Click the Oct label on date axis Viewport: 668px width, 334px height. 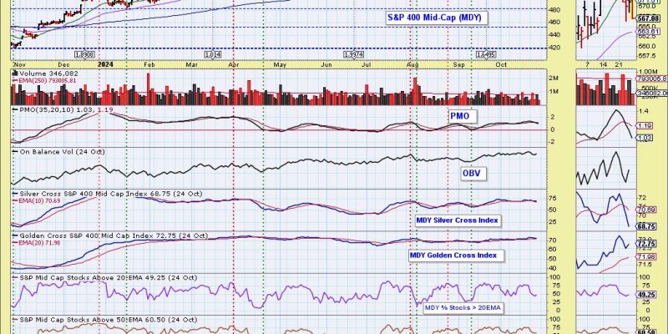[502, 65]
